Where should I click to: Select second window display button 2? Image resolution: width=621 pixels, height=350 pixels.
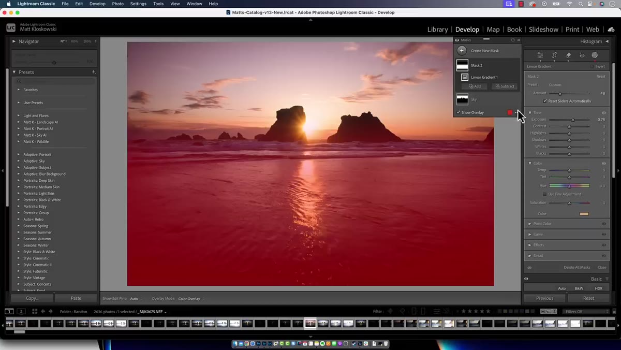21,311
